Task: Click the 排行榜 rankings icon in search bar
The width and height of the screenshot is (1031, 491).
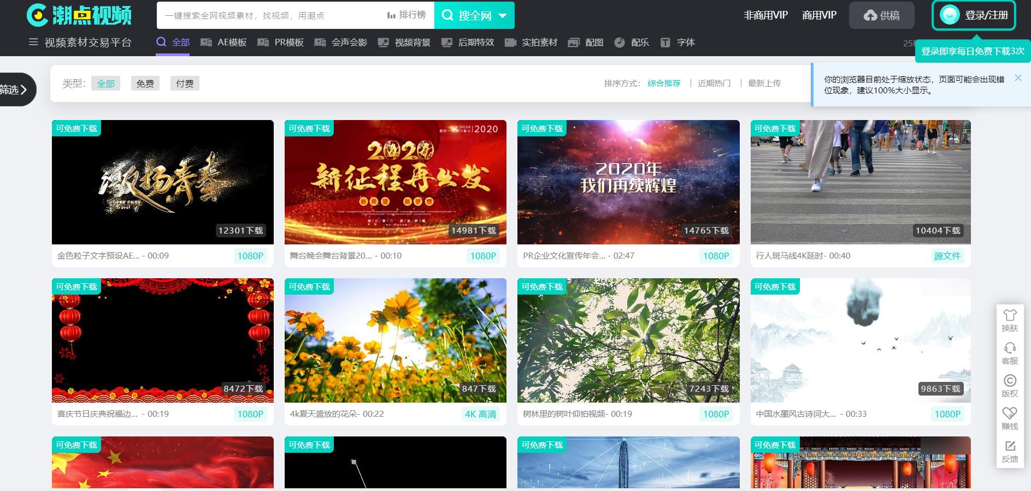Action: (x=390, y=15)
